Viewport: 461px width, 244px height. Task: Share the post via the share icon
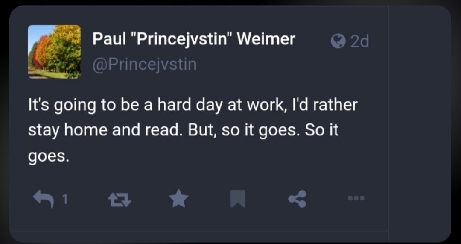pos(297,199)
